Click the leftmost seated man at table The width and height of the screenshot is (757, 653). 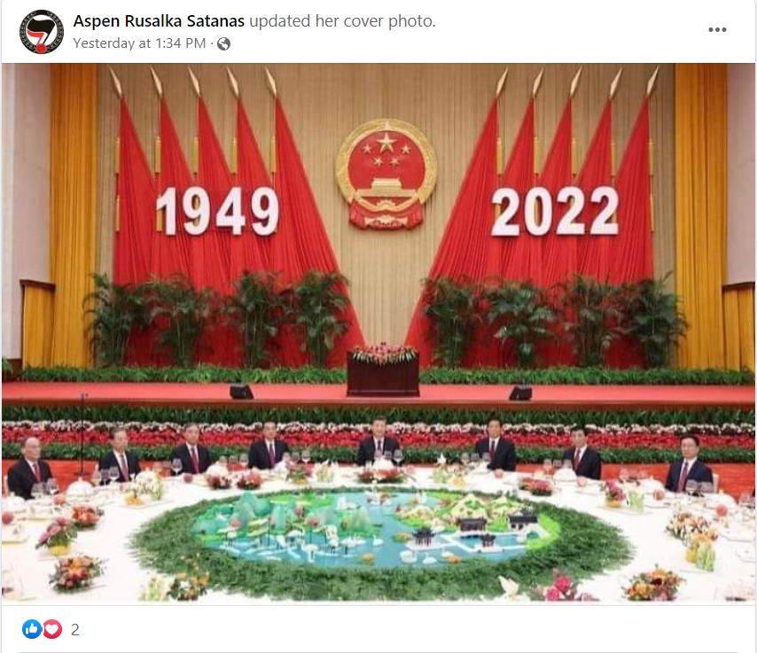[x=29, y=467]
